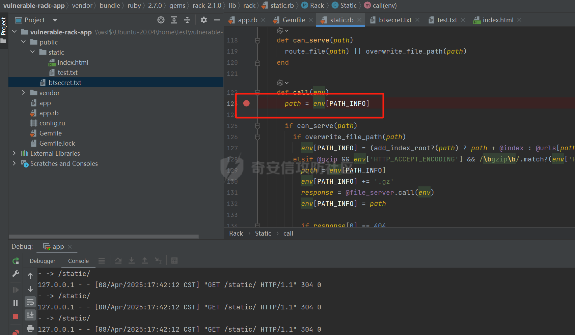Click Rack in the bottom editor breadcrumb

pyautogui.click(x=236, y=233)
